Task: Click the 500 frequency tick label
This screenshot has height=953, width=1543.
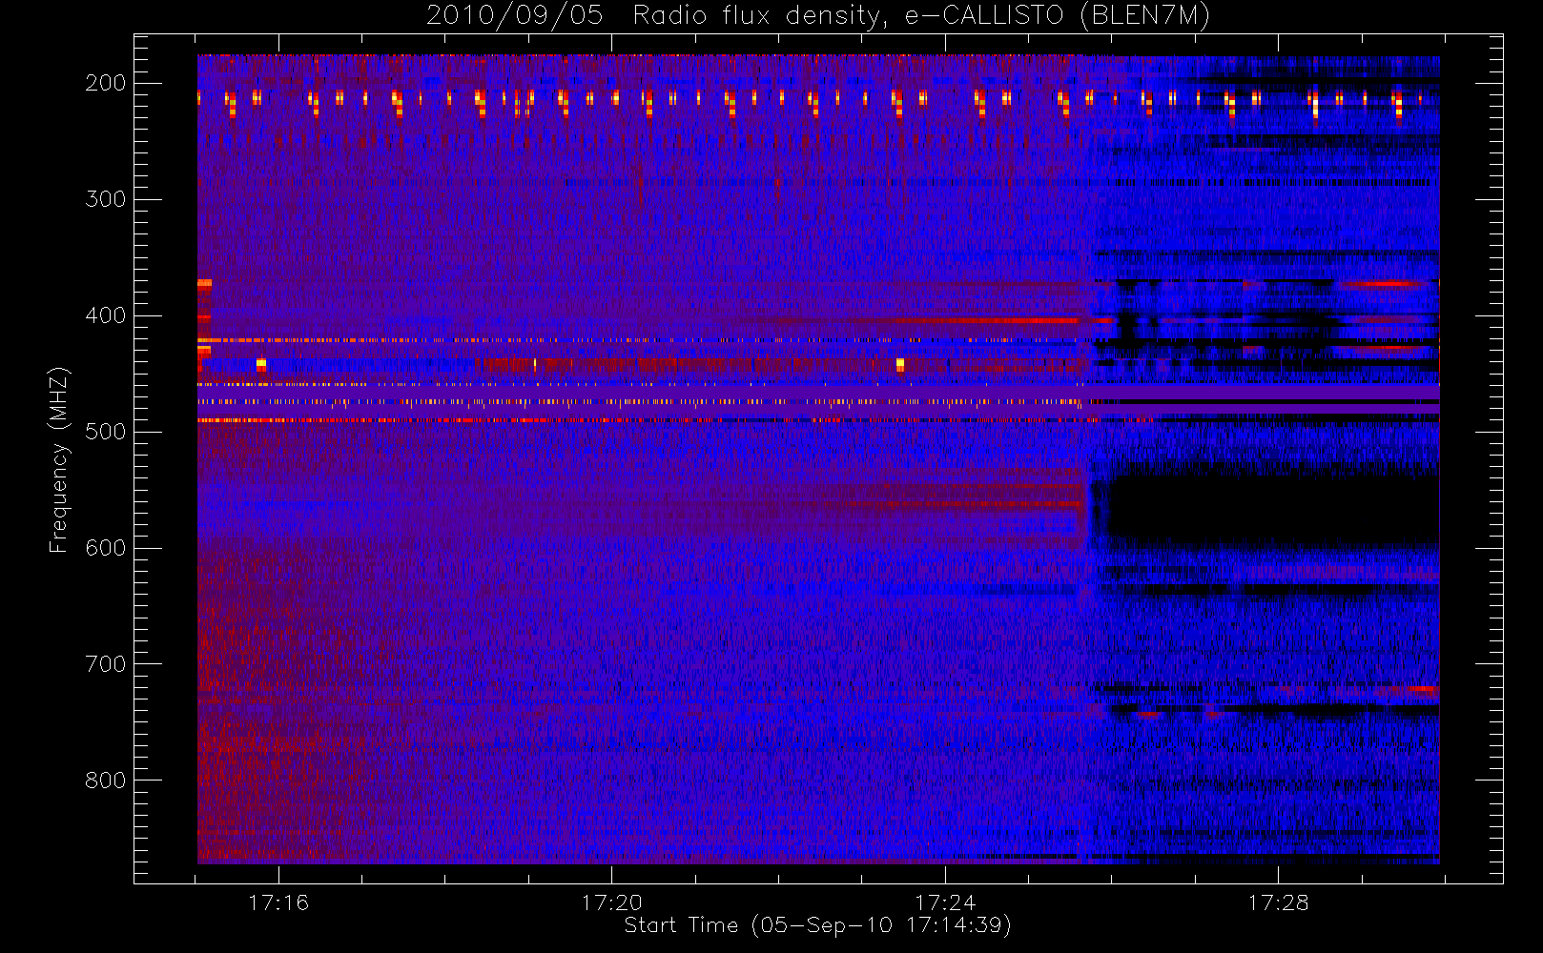Action: [x=106, y=432]
